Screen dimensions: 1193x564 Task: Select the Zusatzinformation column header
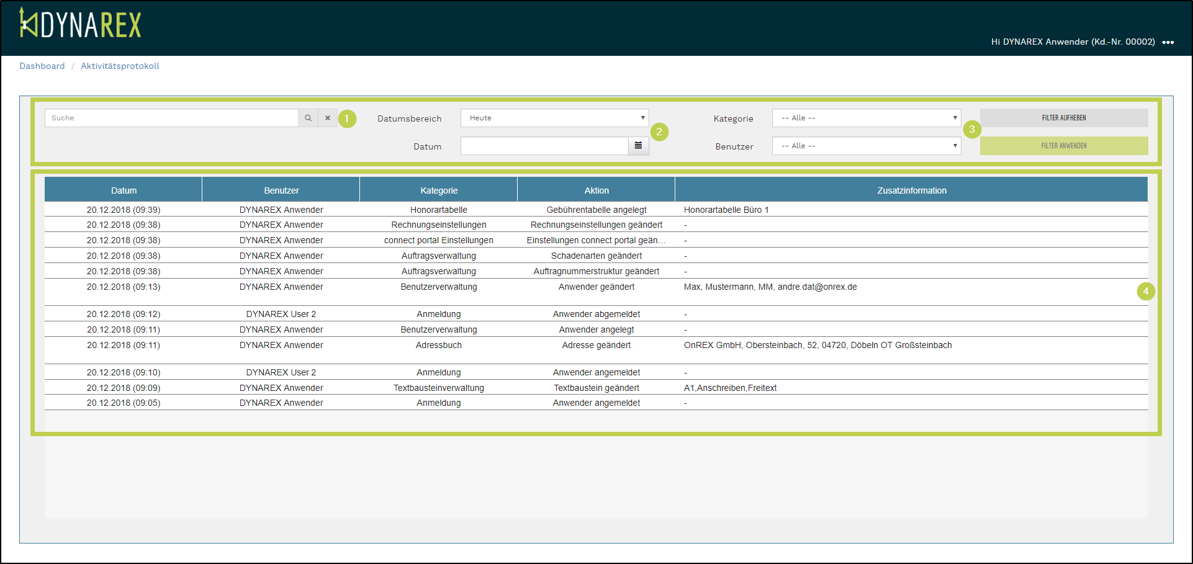click(x=911, y=190)
